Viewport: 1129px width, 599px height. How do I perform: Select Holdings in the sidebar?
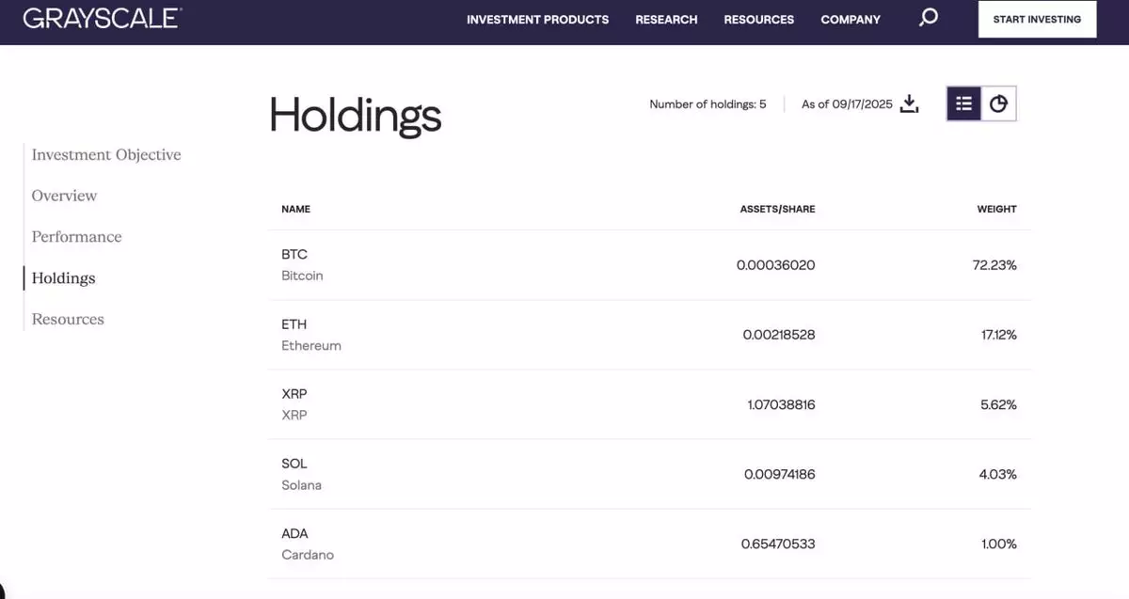tap(63, 278)
